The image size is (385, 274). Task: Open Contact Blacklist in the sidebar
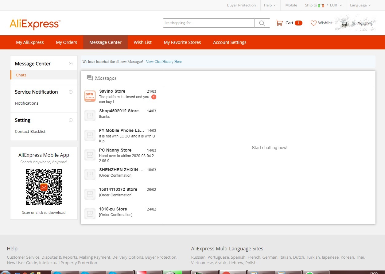pyautogui.click(x=30, y=131)
